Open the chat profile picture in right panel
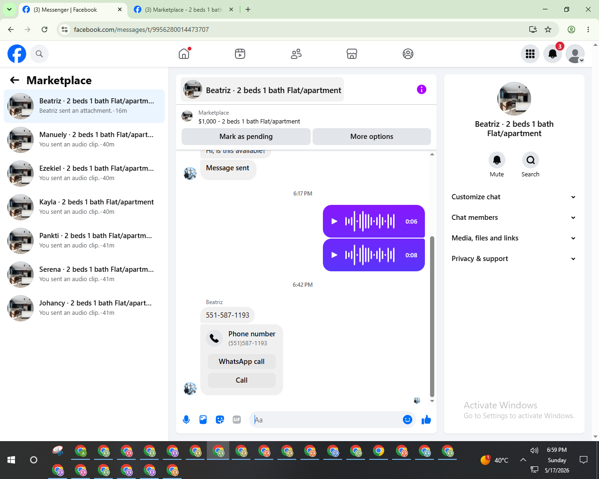 point(514,99)
